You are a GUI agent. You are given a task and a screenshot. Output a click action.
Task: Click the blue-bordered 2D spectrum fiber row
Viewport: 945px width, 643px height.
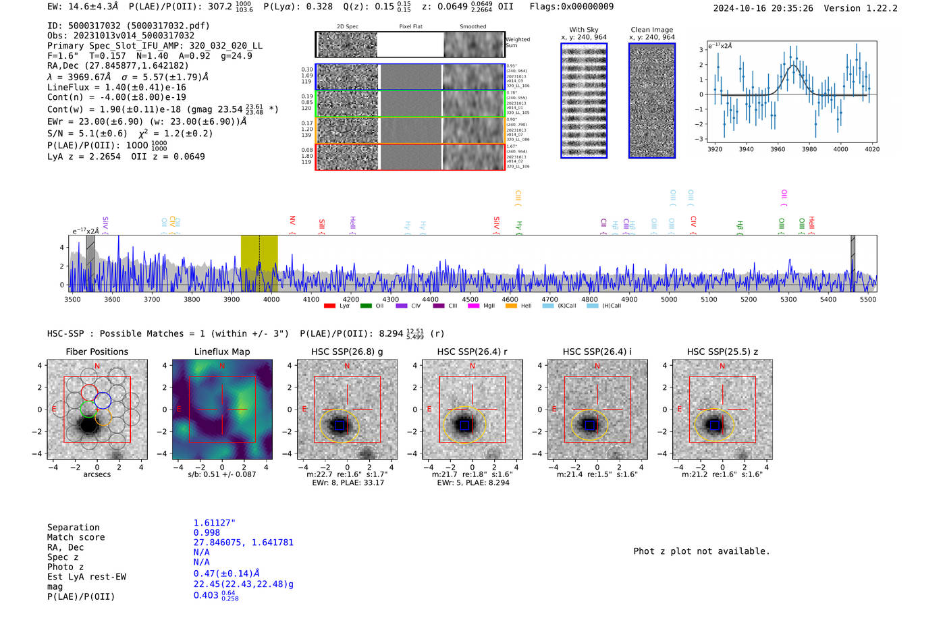(x=410, y=77)
